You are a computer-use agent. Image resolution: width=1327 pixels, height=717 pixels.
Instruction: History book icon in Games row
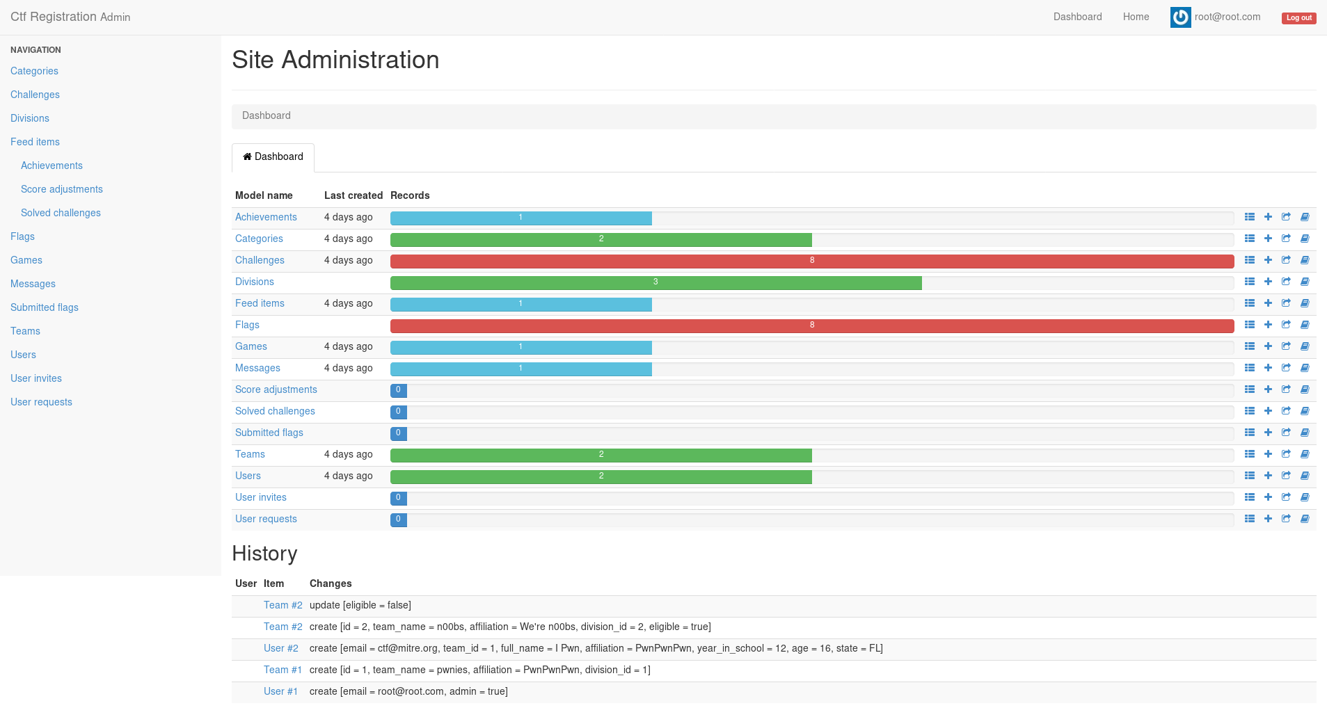1305,346
